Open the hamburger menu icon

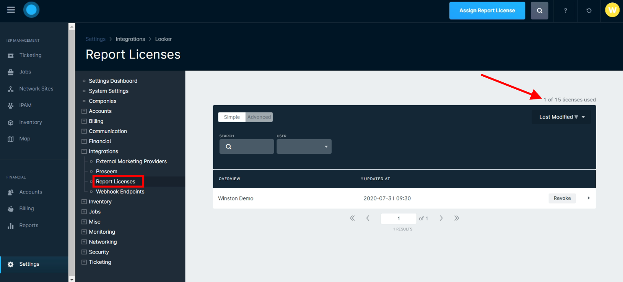pos(11,10)
